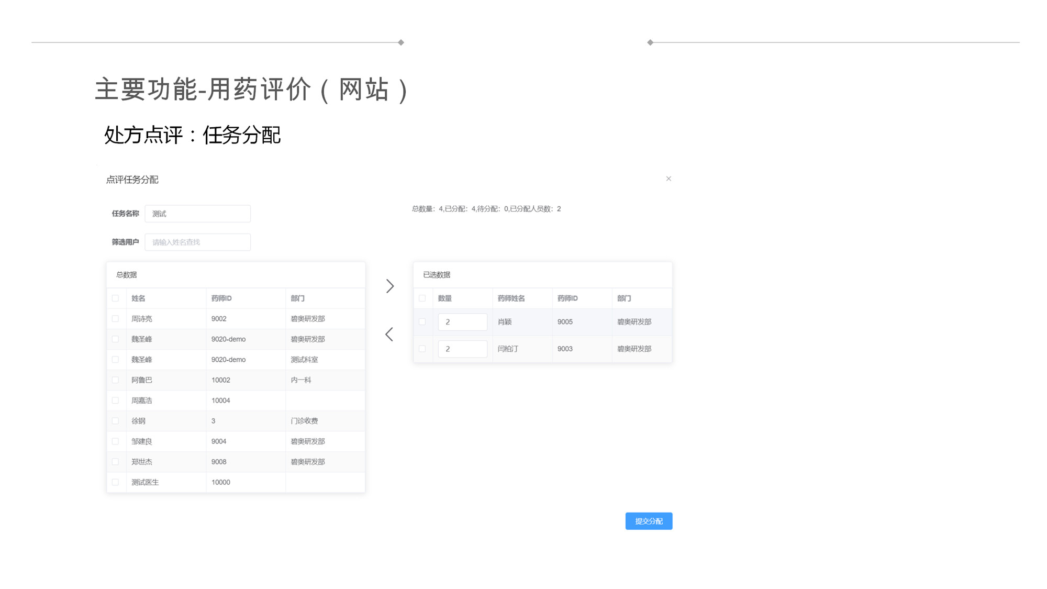Select the name cell 周诗亮
The width and height of the screenshot is (1047, 589).
click(x=142, y=319)
